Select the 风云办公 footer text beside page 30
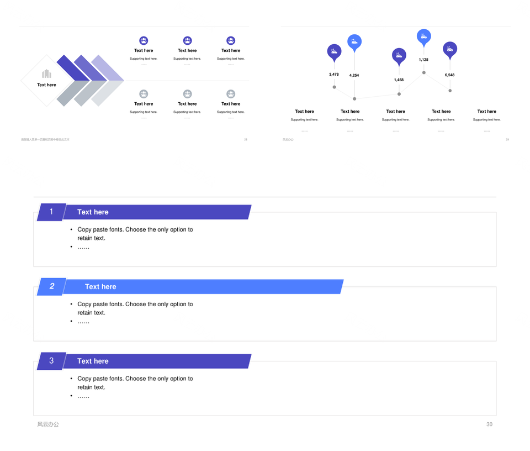530x451 pixels. [x=48, y=424]
